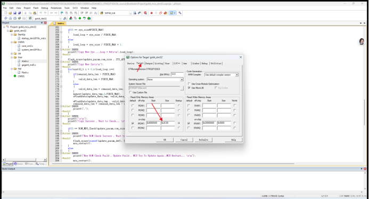Click the Window layout toolbar icon
369x199 pixels.
click(172, 13)
